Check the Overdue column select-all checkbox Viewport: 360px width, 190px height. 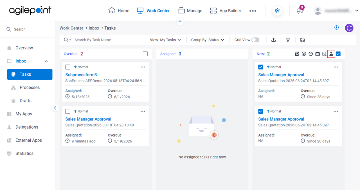coord(145,54)
